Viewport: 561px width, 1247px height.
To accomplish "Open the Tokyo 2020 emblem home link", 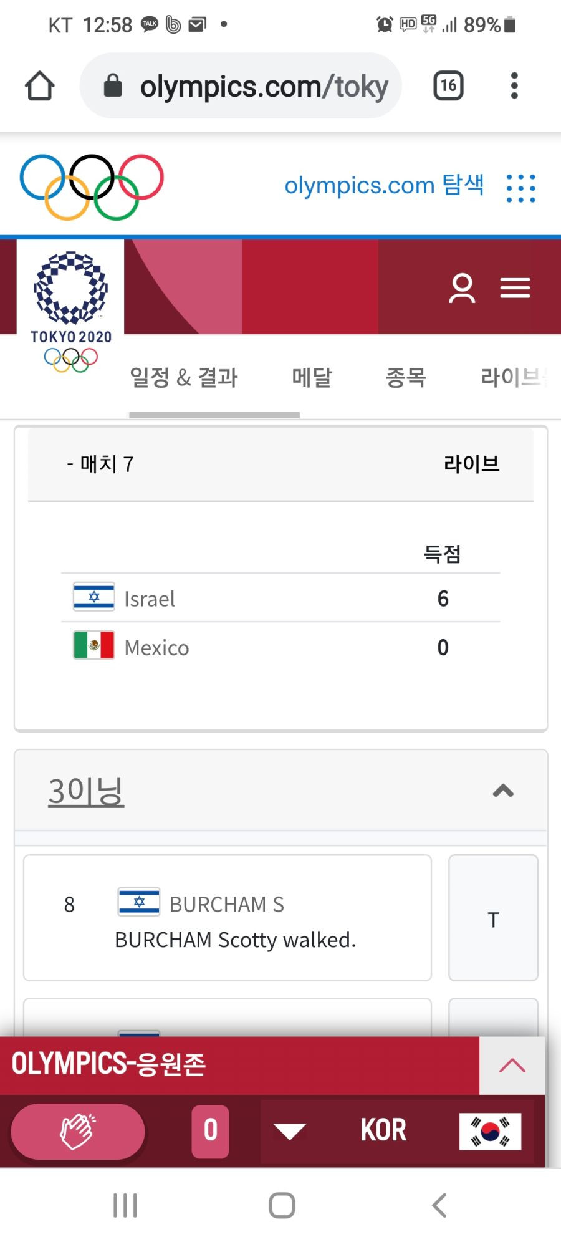I will pyautogui.click(x=70, y=312).
